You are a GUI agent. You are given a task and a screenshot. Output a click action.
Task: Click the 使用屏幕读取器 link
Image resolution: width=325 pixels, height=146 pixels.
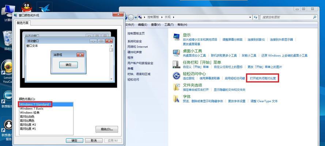click(209, 78)
